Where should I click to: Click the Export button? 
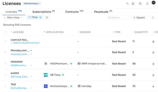pos(139,18)
